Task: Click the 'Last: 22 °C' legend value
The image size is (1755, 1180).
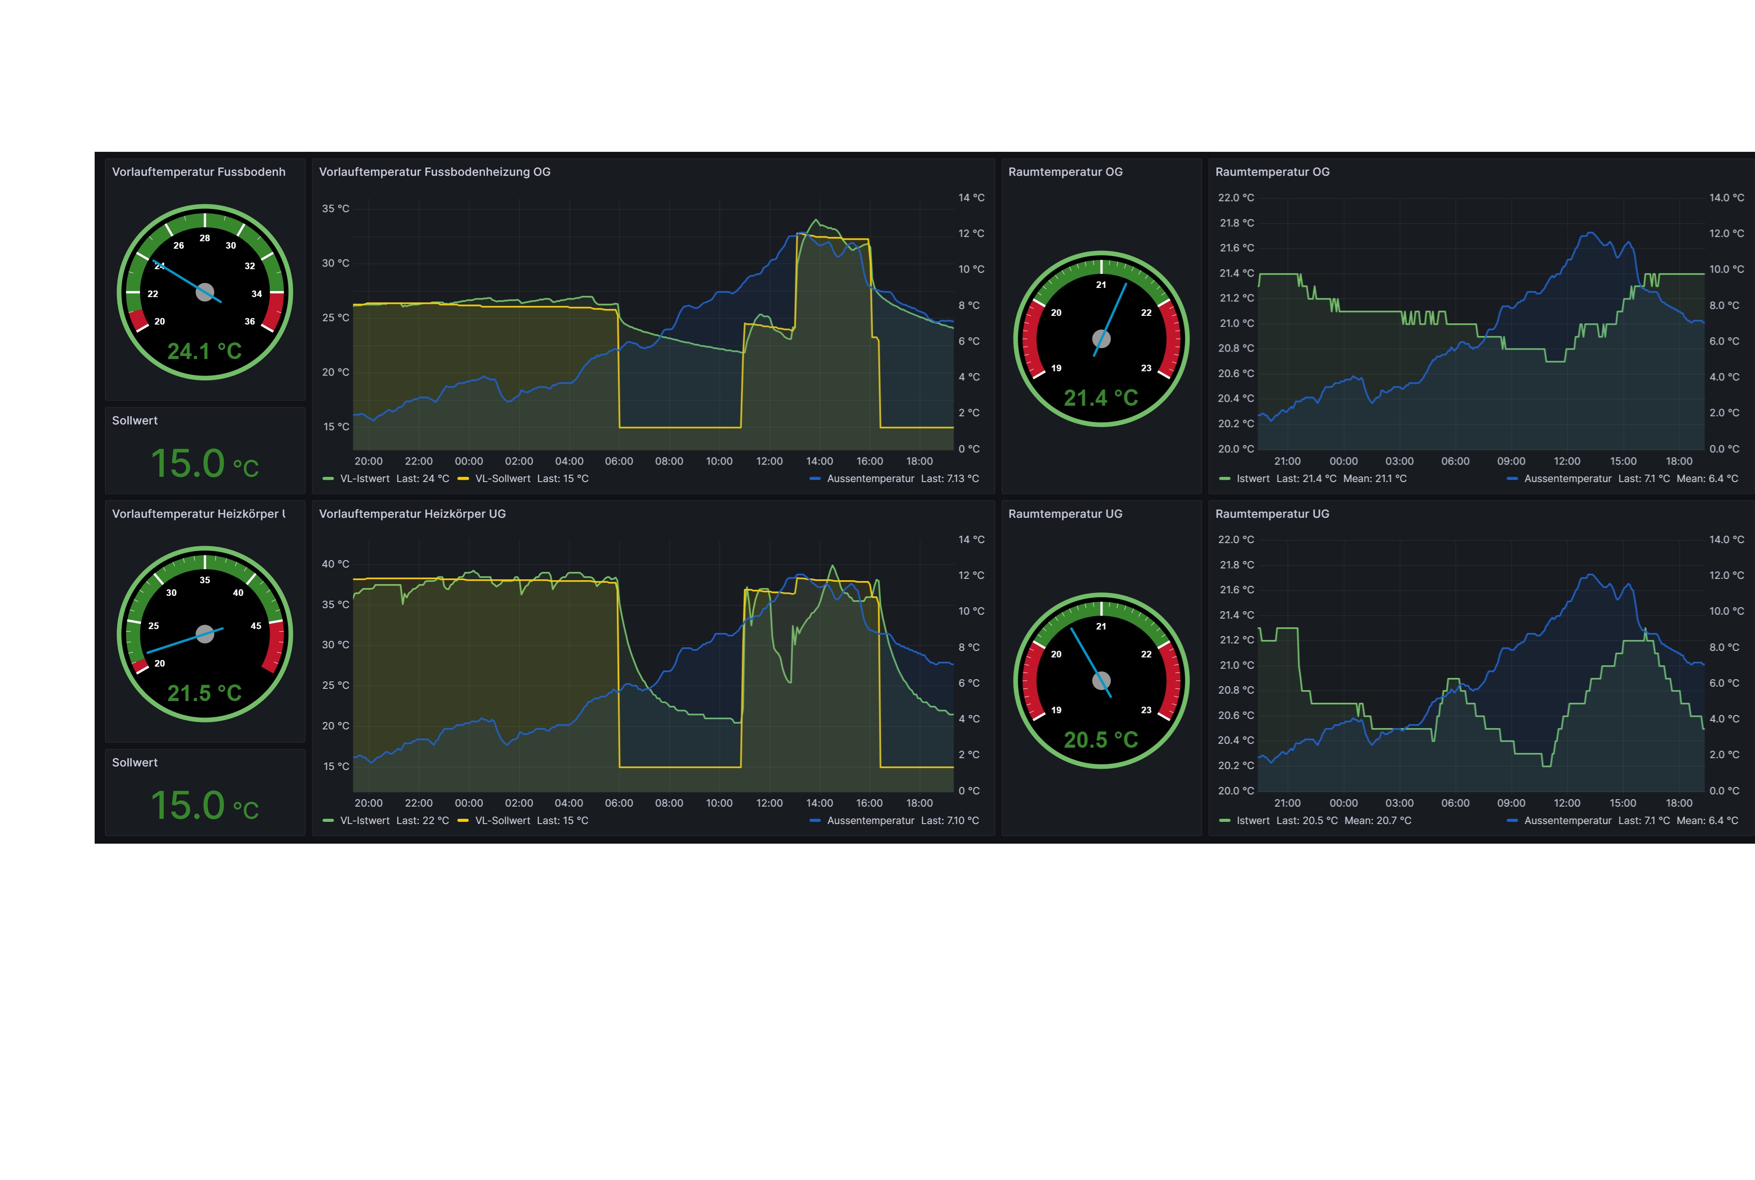Action: 422,820
